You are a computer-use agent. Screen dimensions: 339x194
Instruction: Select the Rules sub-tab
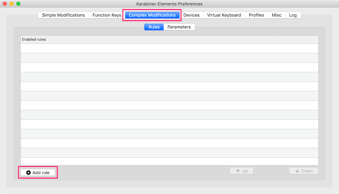click(154, 27)
